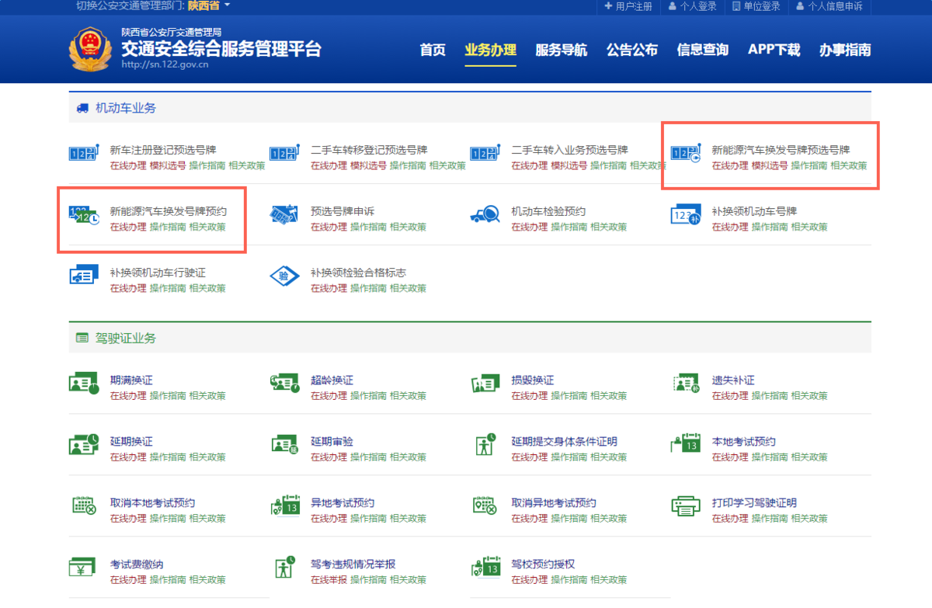Click 在线办理 under 新能源汽车换发号牌预约
This screenshot has width=932, height=608.
(x=127, y=228)
